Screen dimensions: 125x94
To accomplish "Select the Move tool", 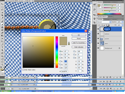I will pos(2,4).
